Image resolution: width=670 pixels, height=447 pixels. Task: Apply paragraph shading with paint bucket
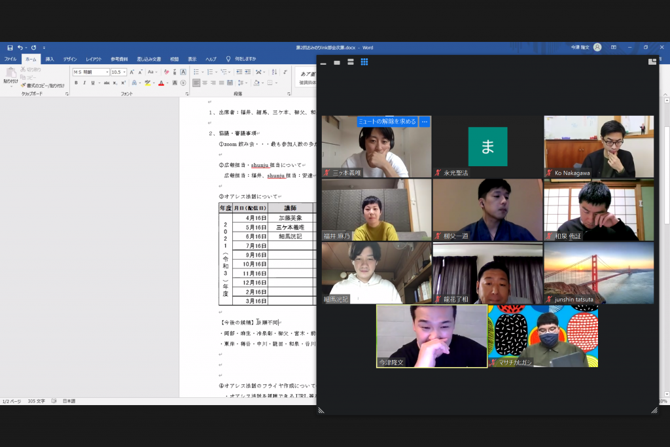(256, 83)
